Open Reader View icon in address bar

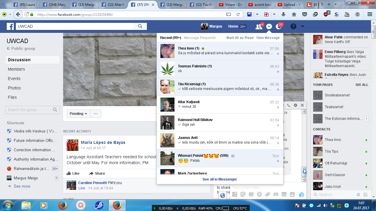(x=229, y=14)
